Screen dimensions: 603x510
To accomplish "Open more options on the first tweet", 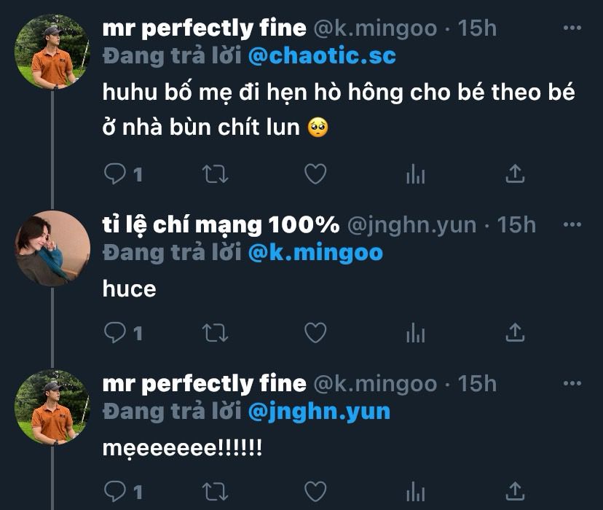I will point(573,28).
